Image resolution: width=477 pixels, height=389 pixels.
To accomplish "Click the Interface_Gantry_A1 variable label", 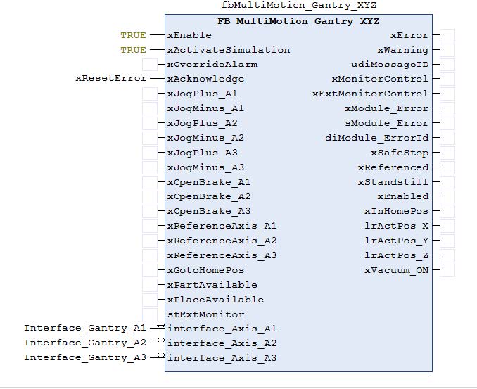I will [85, 329].
